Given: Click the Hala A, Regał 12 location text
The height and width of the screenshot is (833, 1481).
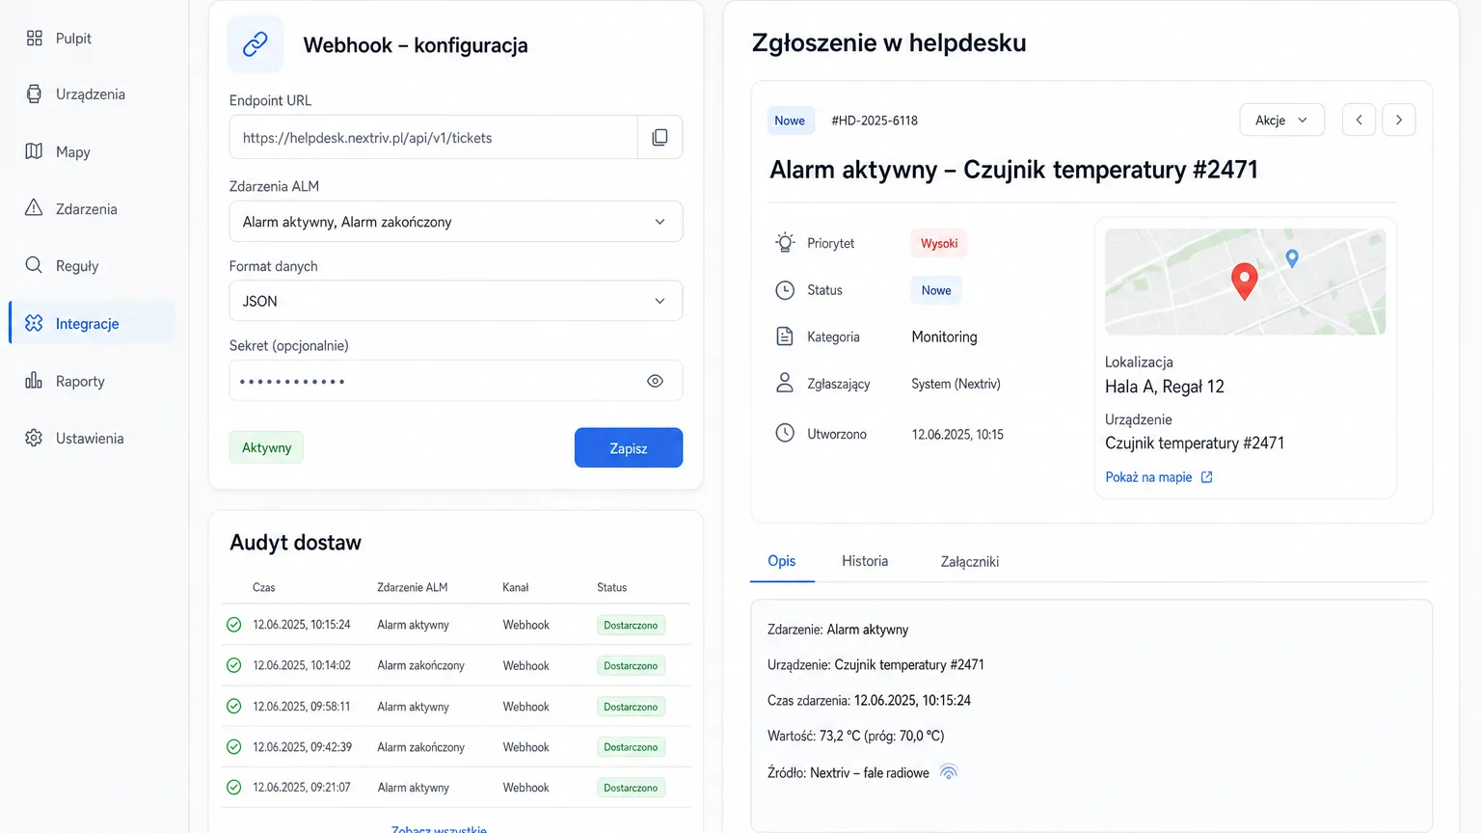Looking at the screenshot, I should click(x=1164, y=387).
